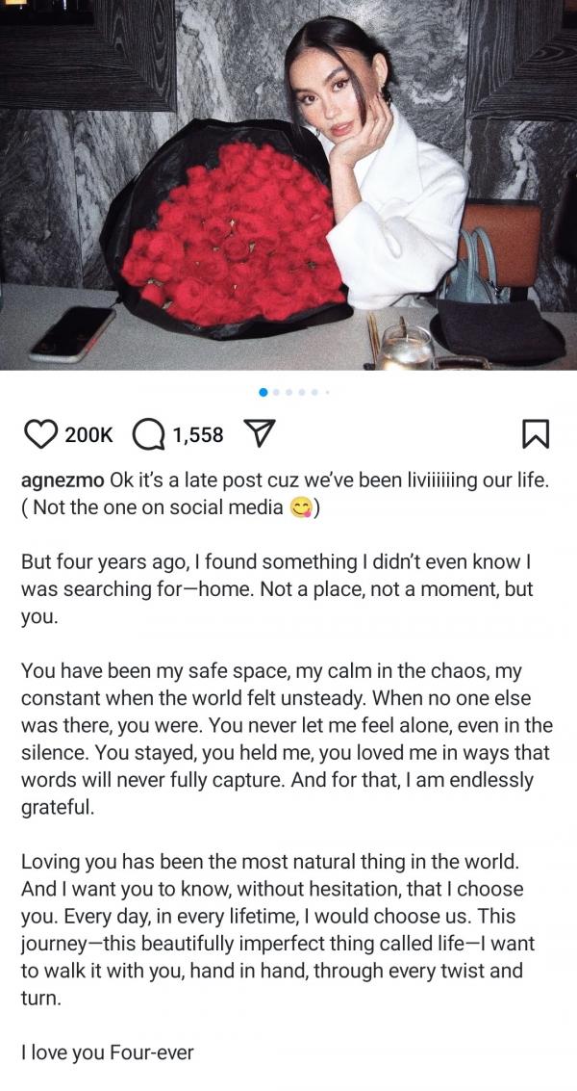This screenshot has height=1091, width=577.
Task: Open the 1,558 comments count
Action: (198, 435)
